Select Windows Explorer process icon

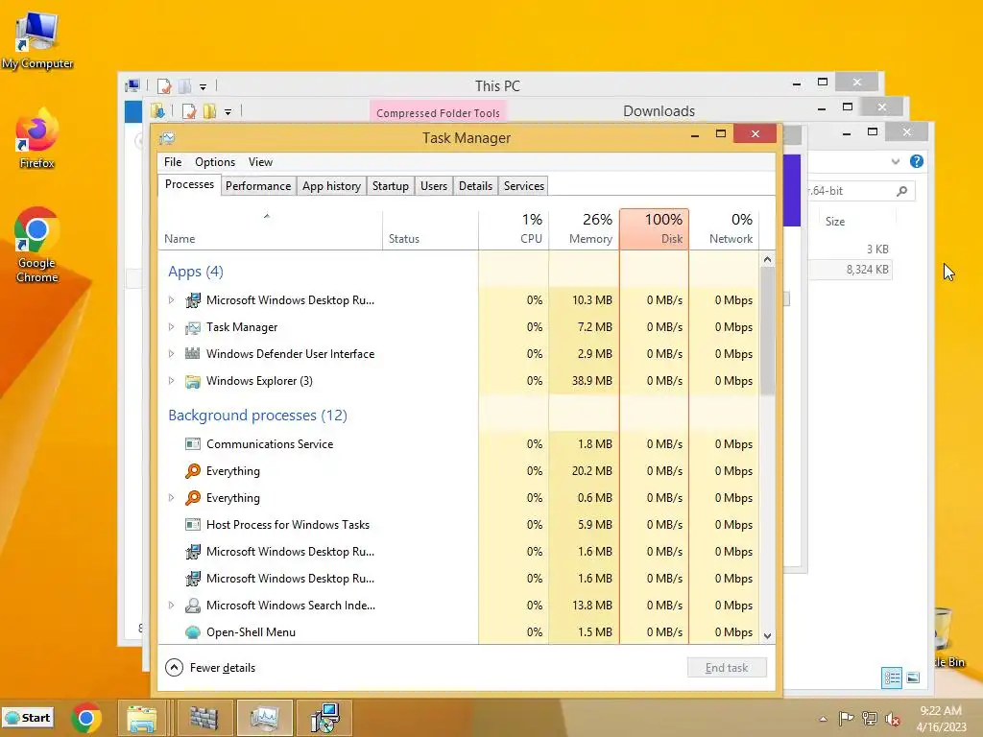193,381
